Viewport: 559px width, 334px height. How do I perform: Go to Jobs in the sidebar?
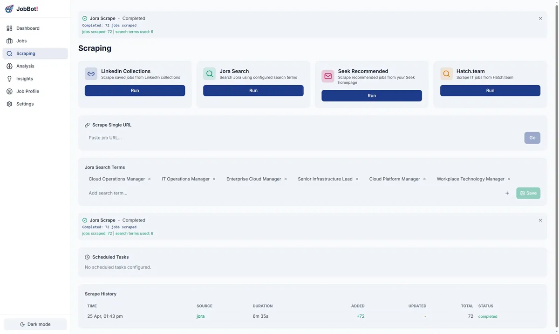pos(35,41)
